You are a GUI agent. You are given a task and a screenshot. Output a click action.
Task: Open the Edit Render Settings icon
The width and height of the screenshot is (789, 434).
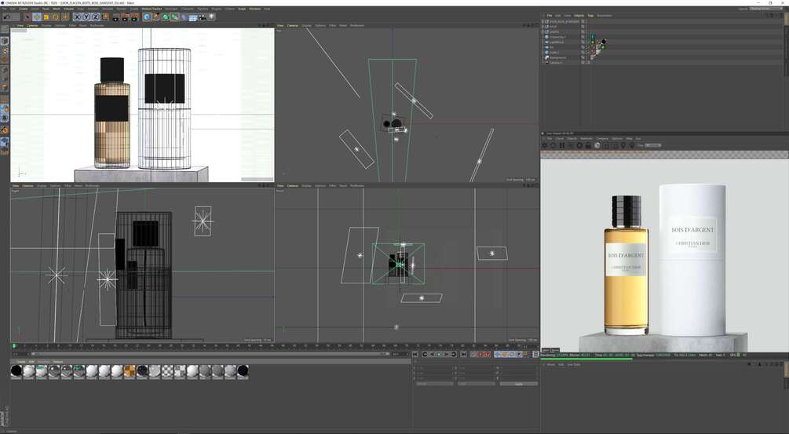click(x=134, y=17)
